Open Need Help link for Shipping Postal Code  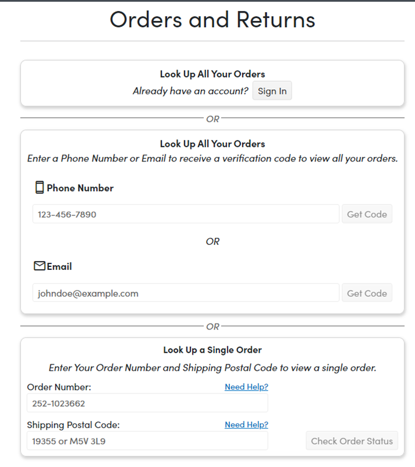(x=246, y=425)
